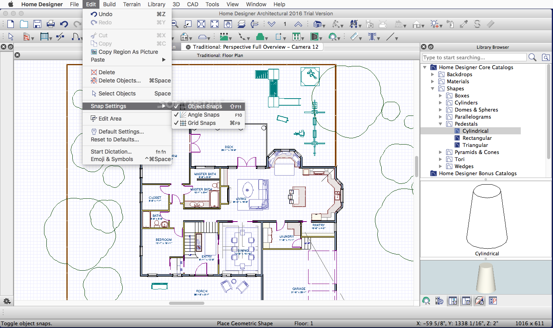Click Start Dictation... in Edit menu
This screenshot has width=553, height=328.
(x=127, y=152)
